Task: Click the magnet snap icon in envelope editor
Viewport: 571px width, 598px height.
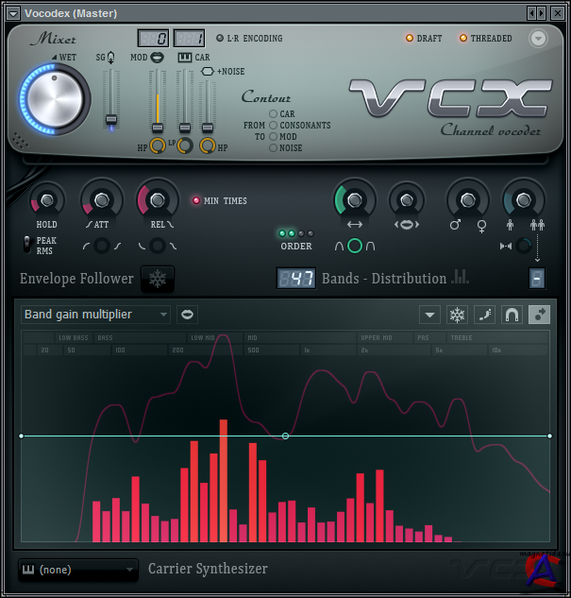Action: (512, 315)
